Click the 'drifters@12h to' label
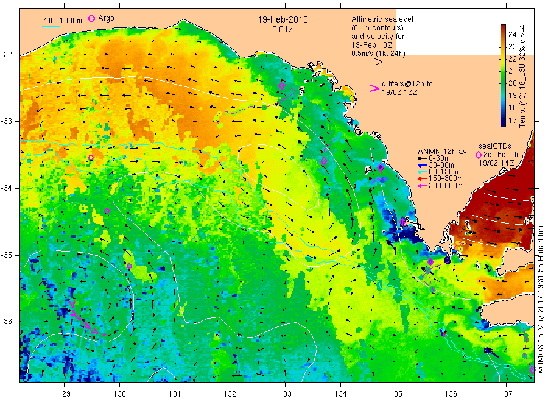 click(407, 84)
